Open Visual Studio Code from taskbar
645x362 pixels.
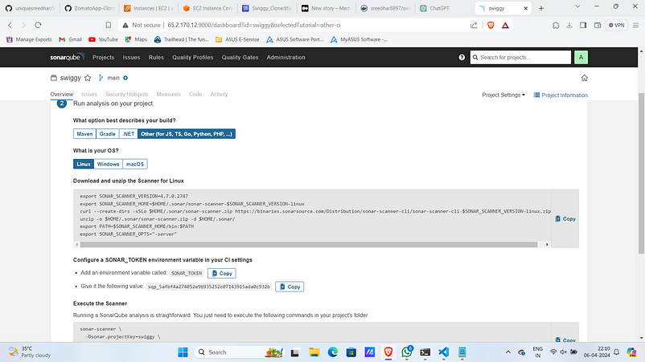(x=443, y=352)
